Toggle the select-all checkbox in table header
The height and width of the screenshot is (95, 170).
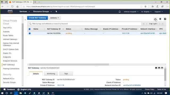click(x=29, y=29)
